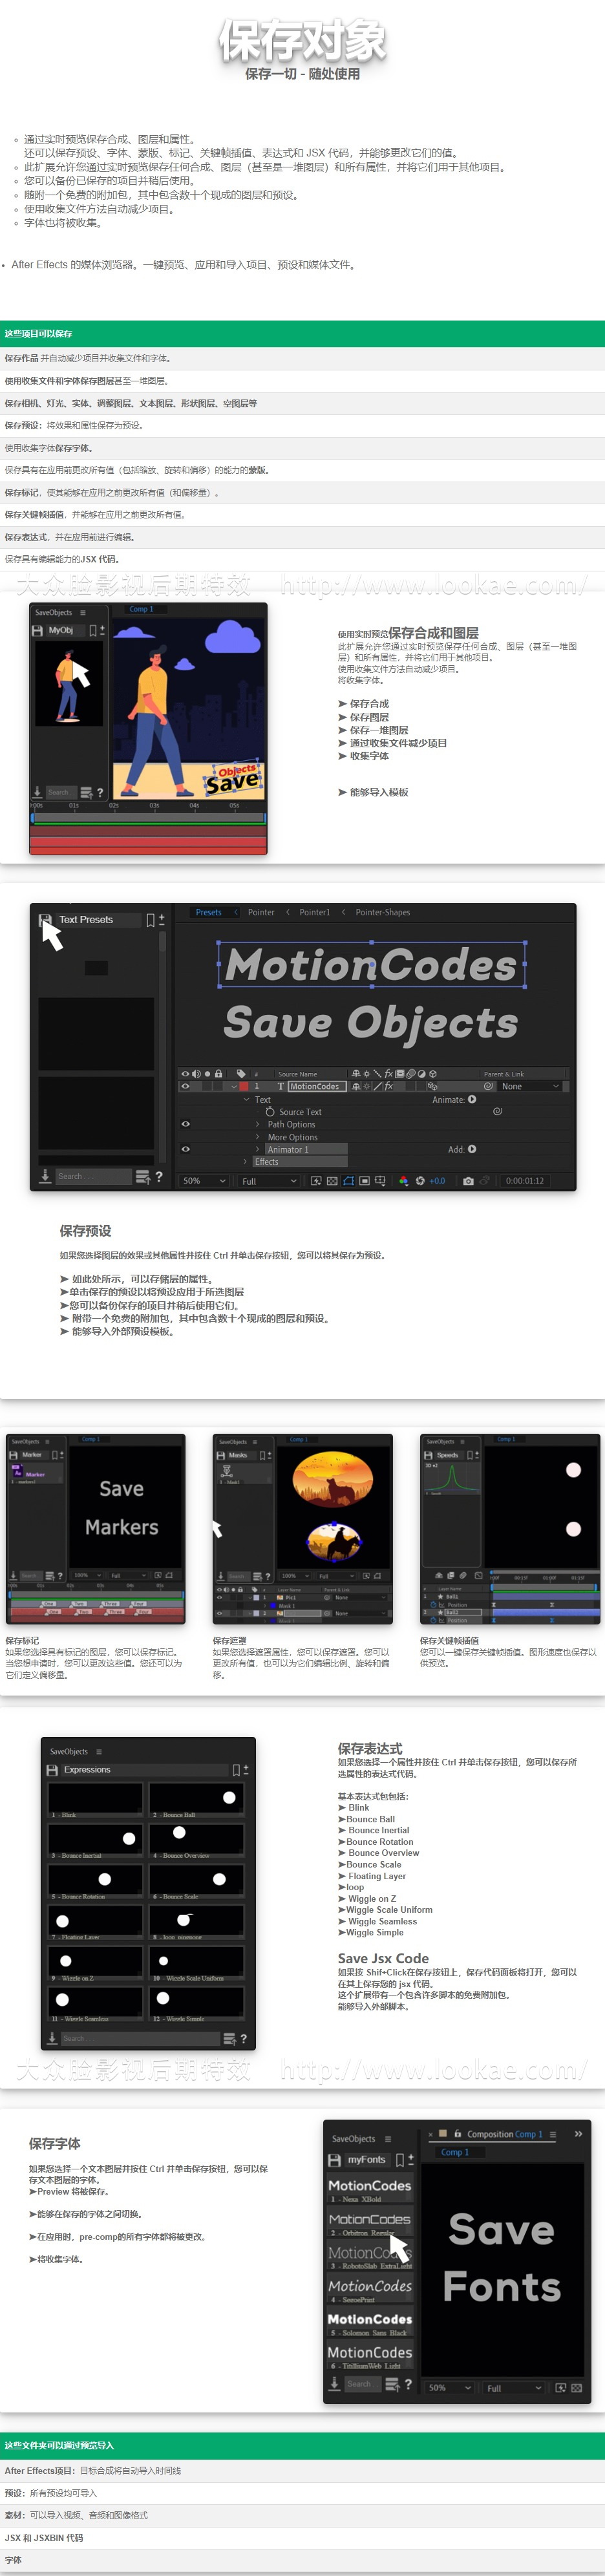Click search field in myFonts panel
The image size is (605, 2576).
click(362, 2384)
